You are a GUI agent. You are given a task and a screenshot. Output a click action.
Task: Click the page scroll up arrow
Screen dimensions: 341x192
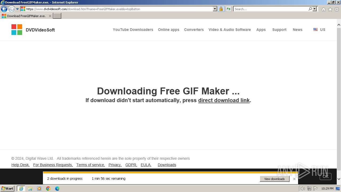point(339,25)
